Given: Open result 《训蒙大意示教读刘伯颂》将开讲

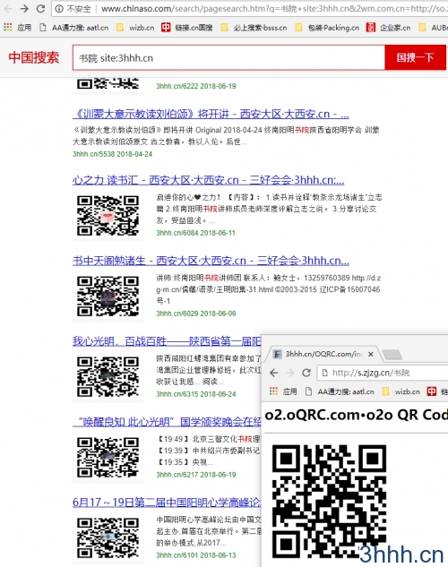Looking at the screenshot, I should coord(211,115).
